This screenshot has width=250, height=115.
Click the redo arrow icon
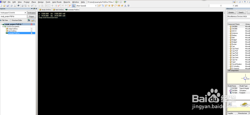point(66,6)
